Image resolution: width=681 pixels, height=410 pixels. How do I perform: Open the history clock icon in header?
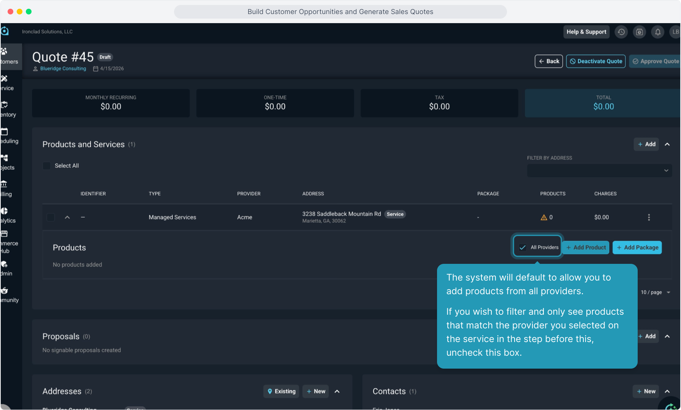coord(621,32)
